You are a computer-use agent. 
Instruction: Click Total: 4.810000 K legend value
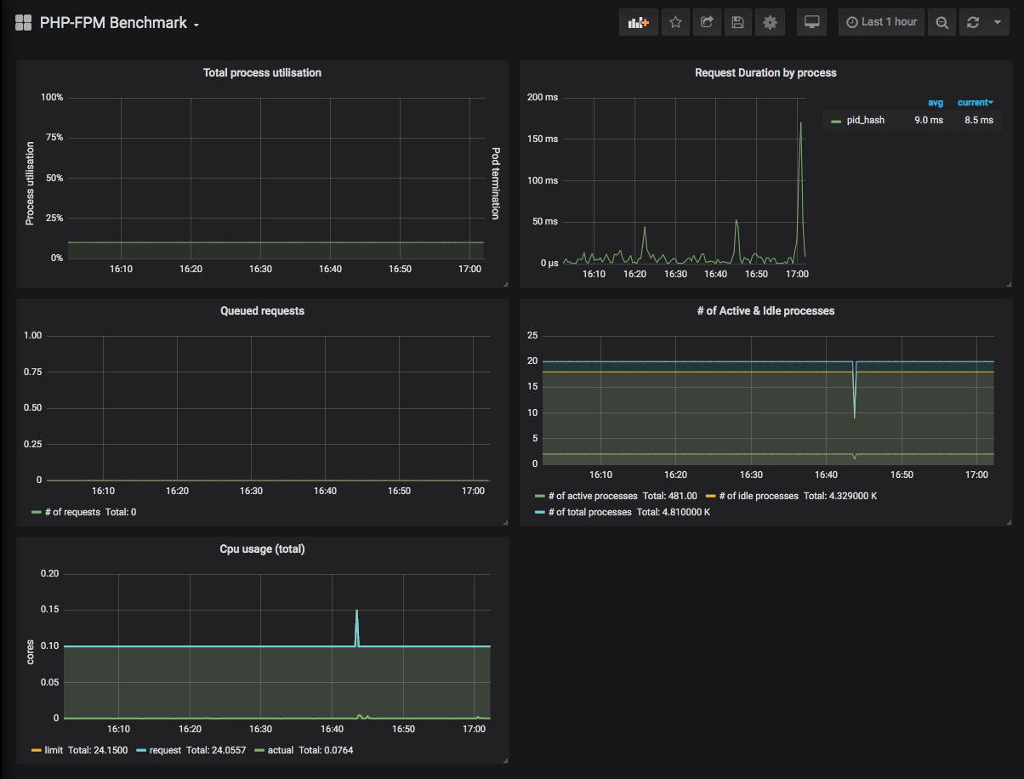point(673,513)
